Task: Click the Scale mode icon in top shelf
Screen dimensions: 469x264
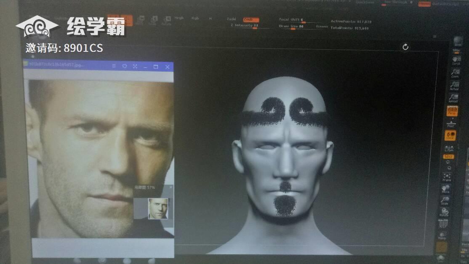Action: pos(153,20)
